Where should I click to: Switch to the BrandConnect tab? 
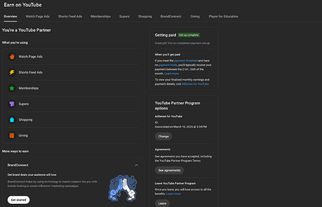[171, 16]
